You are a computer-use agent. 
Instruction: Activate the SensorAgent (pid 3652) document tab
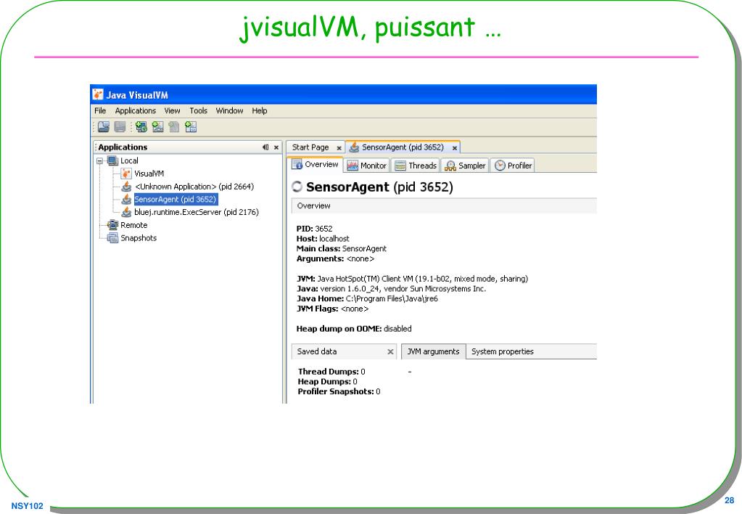(403, 147)
